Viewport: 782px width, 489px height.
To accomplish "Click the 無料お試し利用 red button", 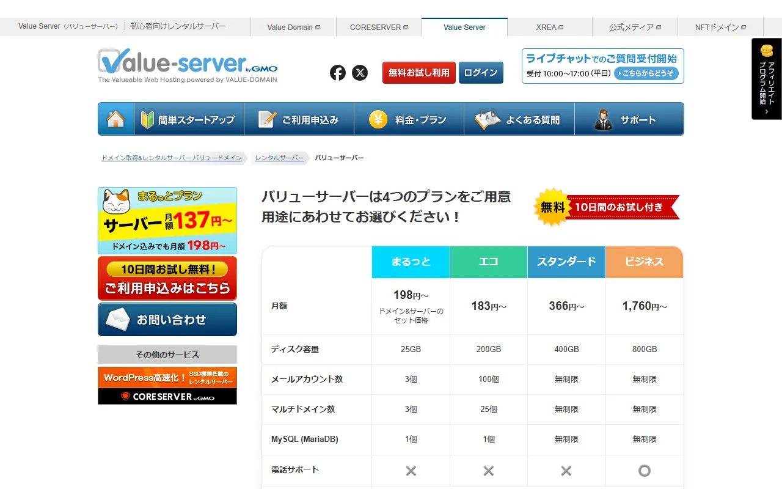I will (x=419, y=73).
